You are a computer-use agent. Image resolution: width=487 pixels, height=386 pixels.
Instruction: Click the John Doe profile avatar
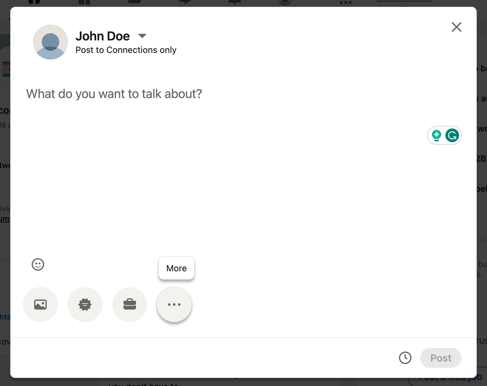pyautogui.click(x=50, y=42)
